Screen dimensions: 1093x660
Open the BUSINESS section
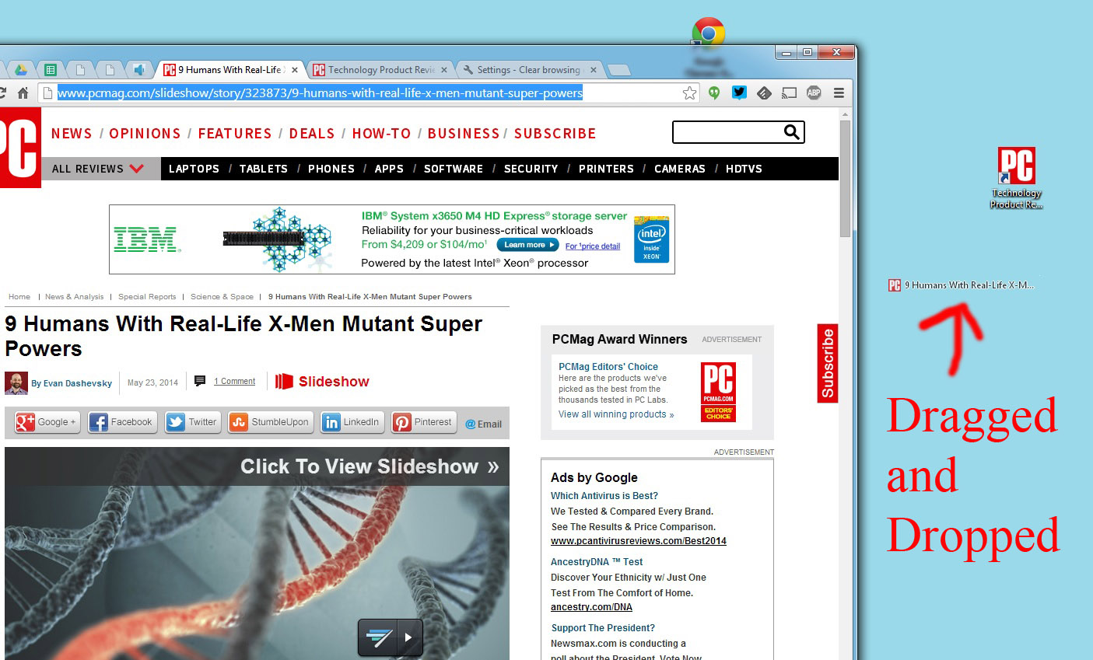click(464, 134)
